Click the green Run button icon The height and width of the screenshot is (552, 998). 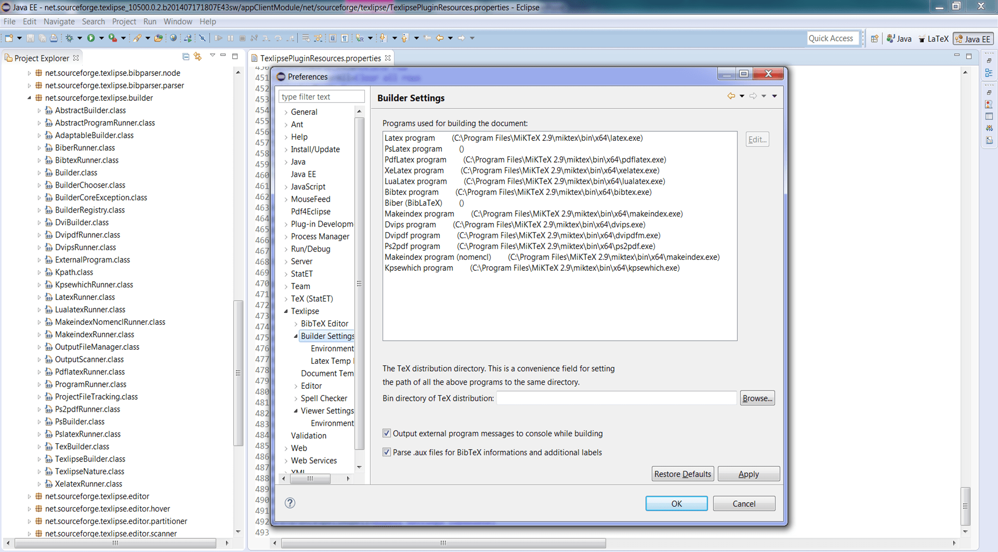[x=91, y=38]
